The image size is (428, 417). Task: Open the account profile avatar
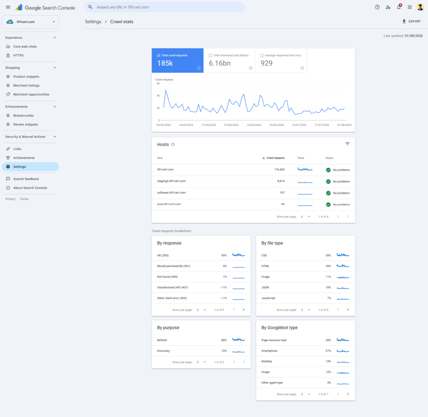420,8
